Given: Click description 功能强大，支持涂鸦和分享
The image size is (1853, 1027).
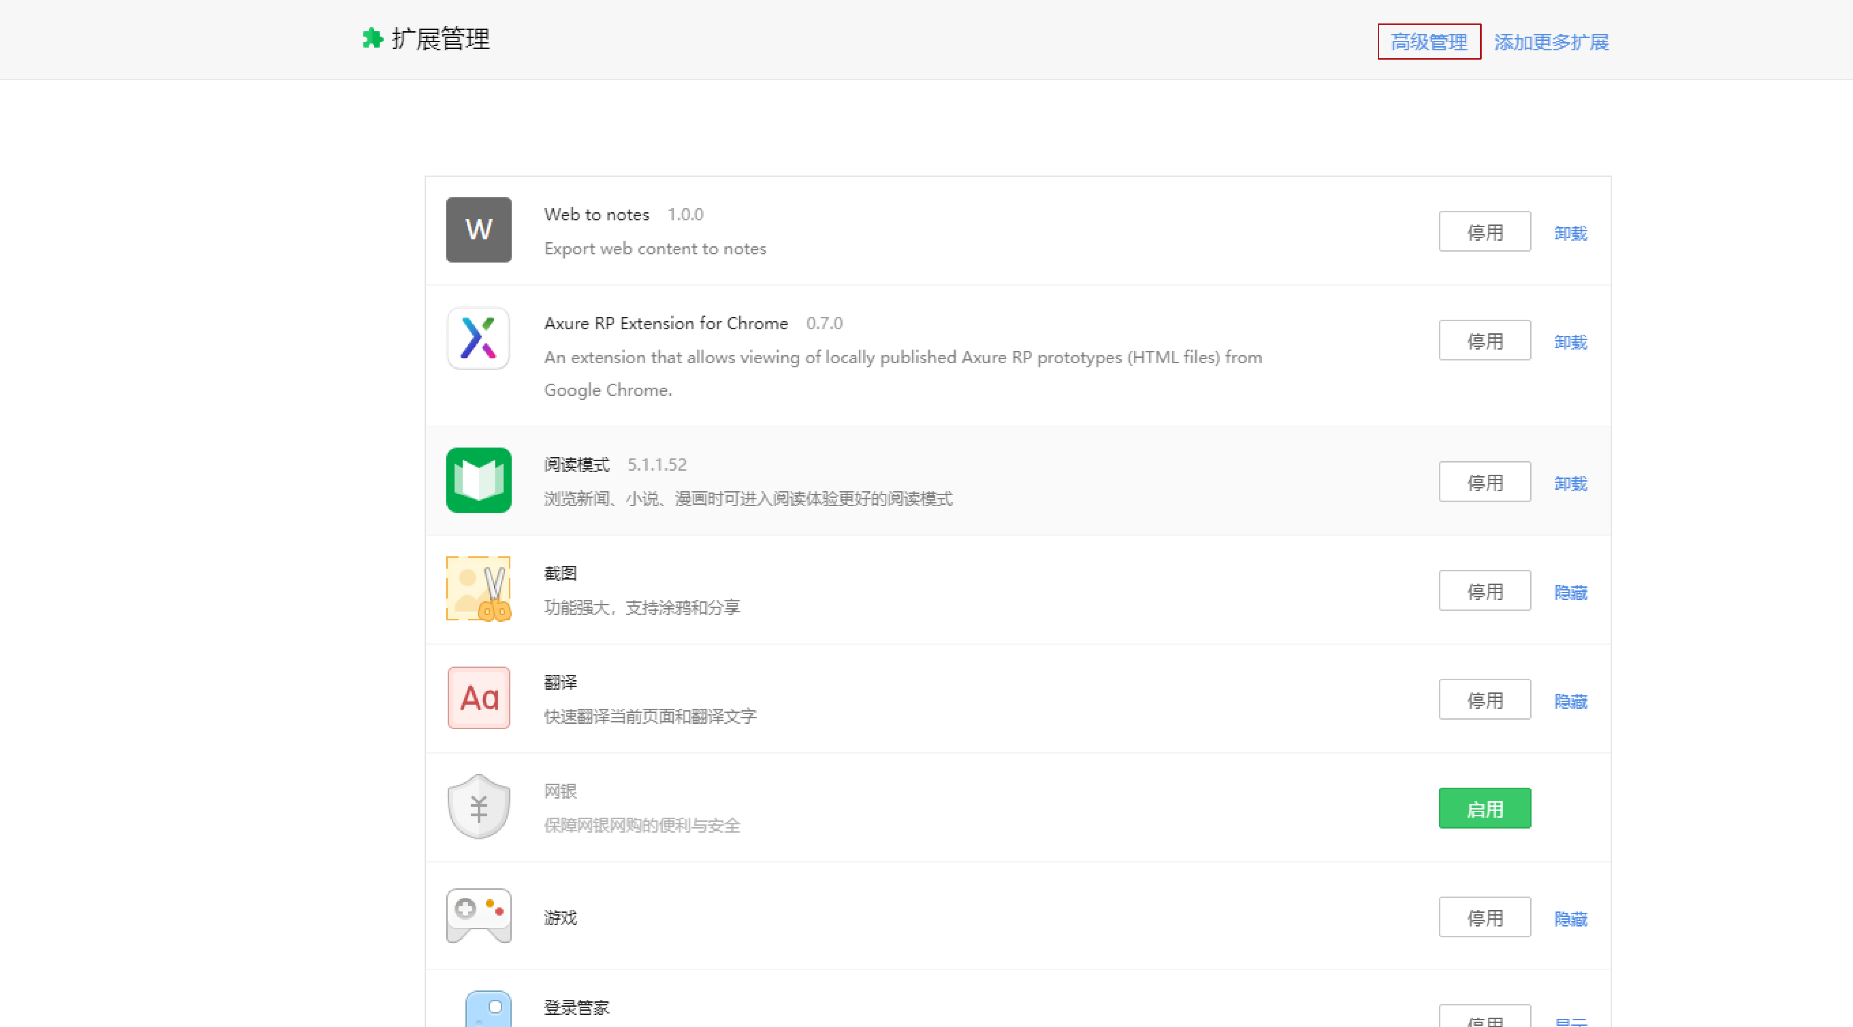Looking at the screenshot, I should pyautogui.click(x=642, y=607).
